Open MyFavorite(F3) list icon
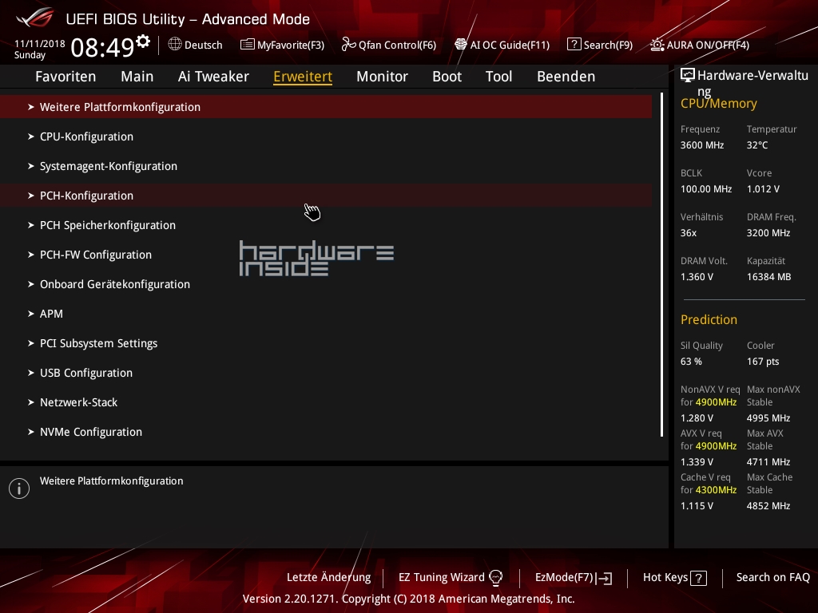The width and height of the screenshot is (818, 613). (x=248, y=45)
